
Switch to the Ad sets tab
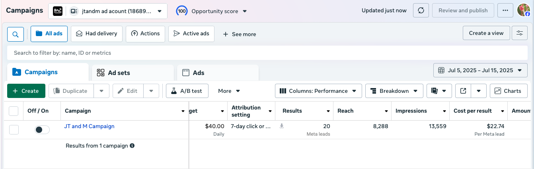(x=133, y=73)
